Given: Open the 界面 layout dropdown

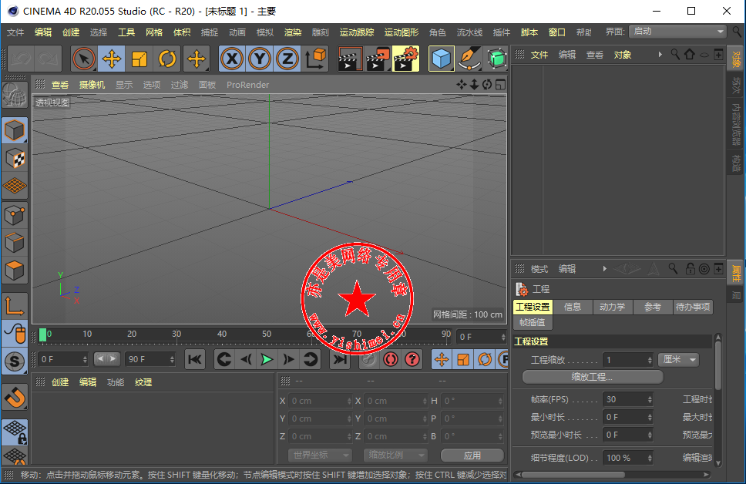Looking at the screenshot, I should (x=677, y=32).
